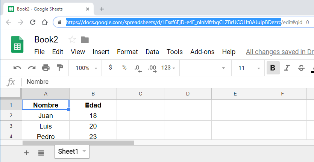Open the 100% zoom dropdown

pos(86,68)
